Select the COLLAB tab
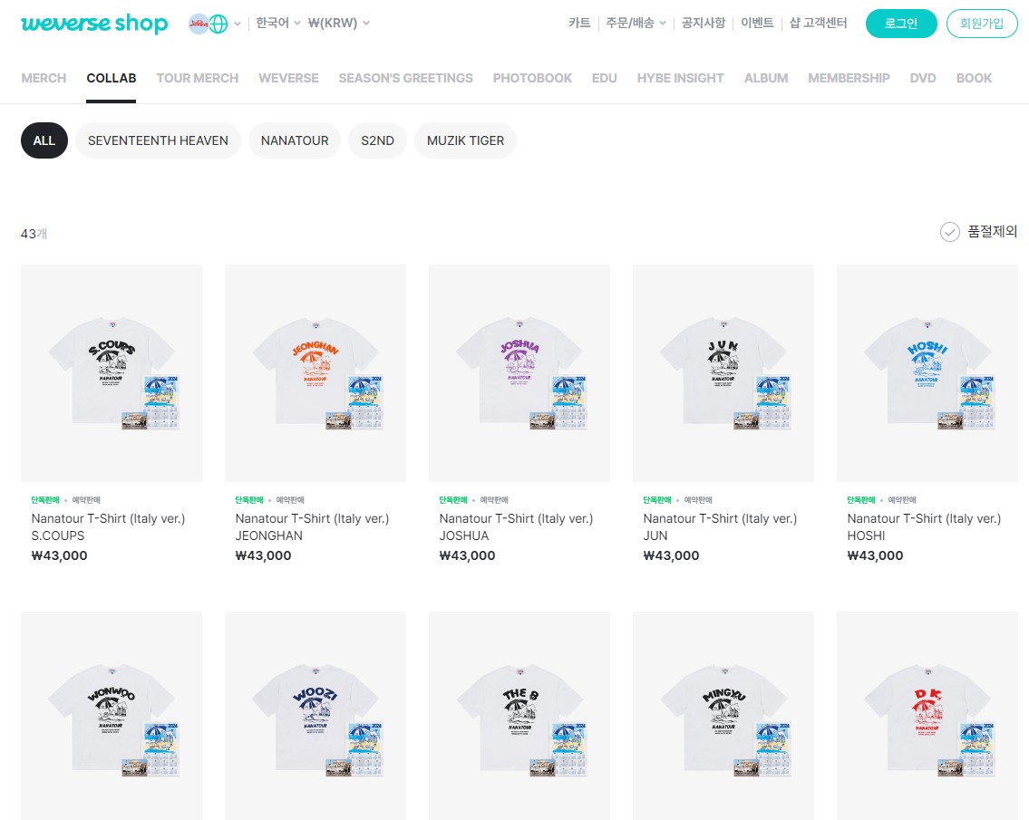The image size is (1029, 820). (112, 78)
